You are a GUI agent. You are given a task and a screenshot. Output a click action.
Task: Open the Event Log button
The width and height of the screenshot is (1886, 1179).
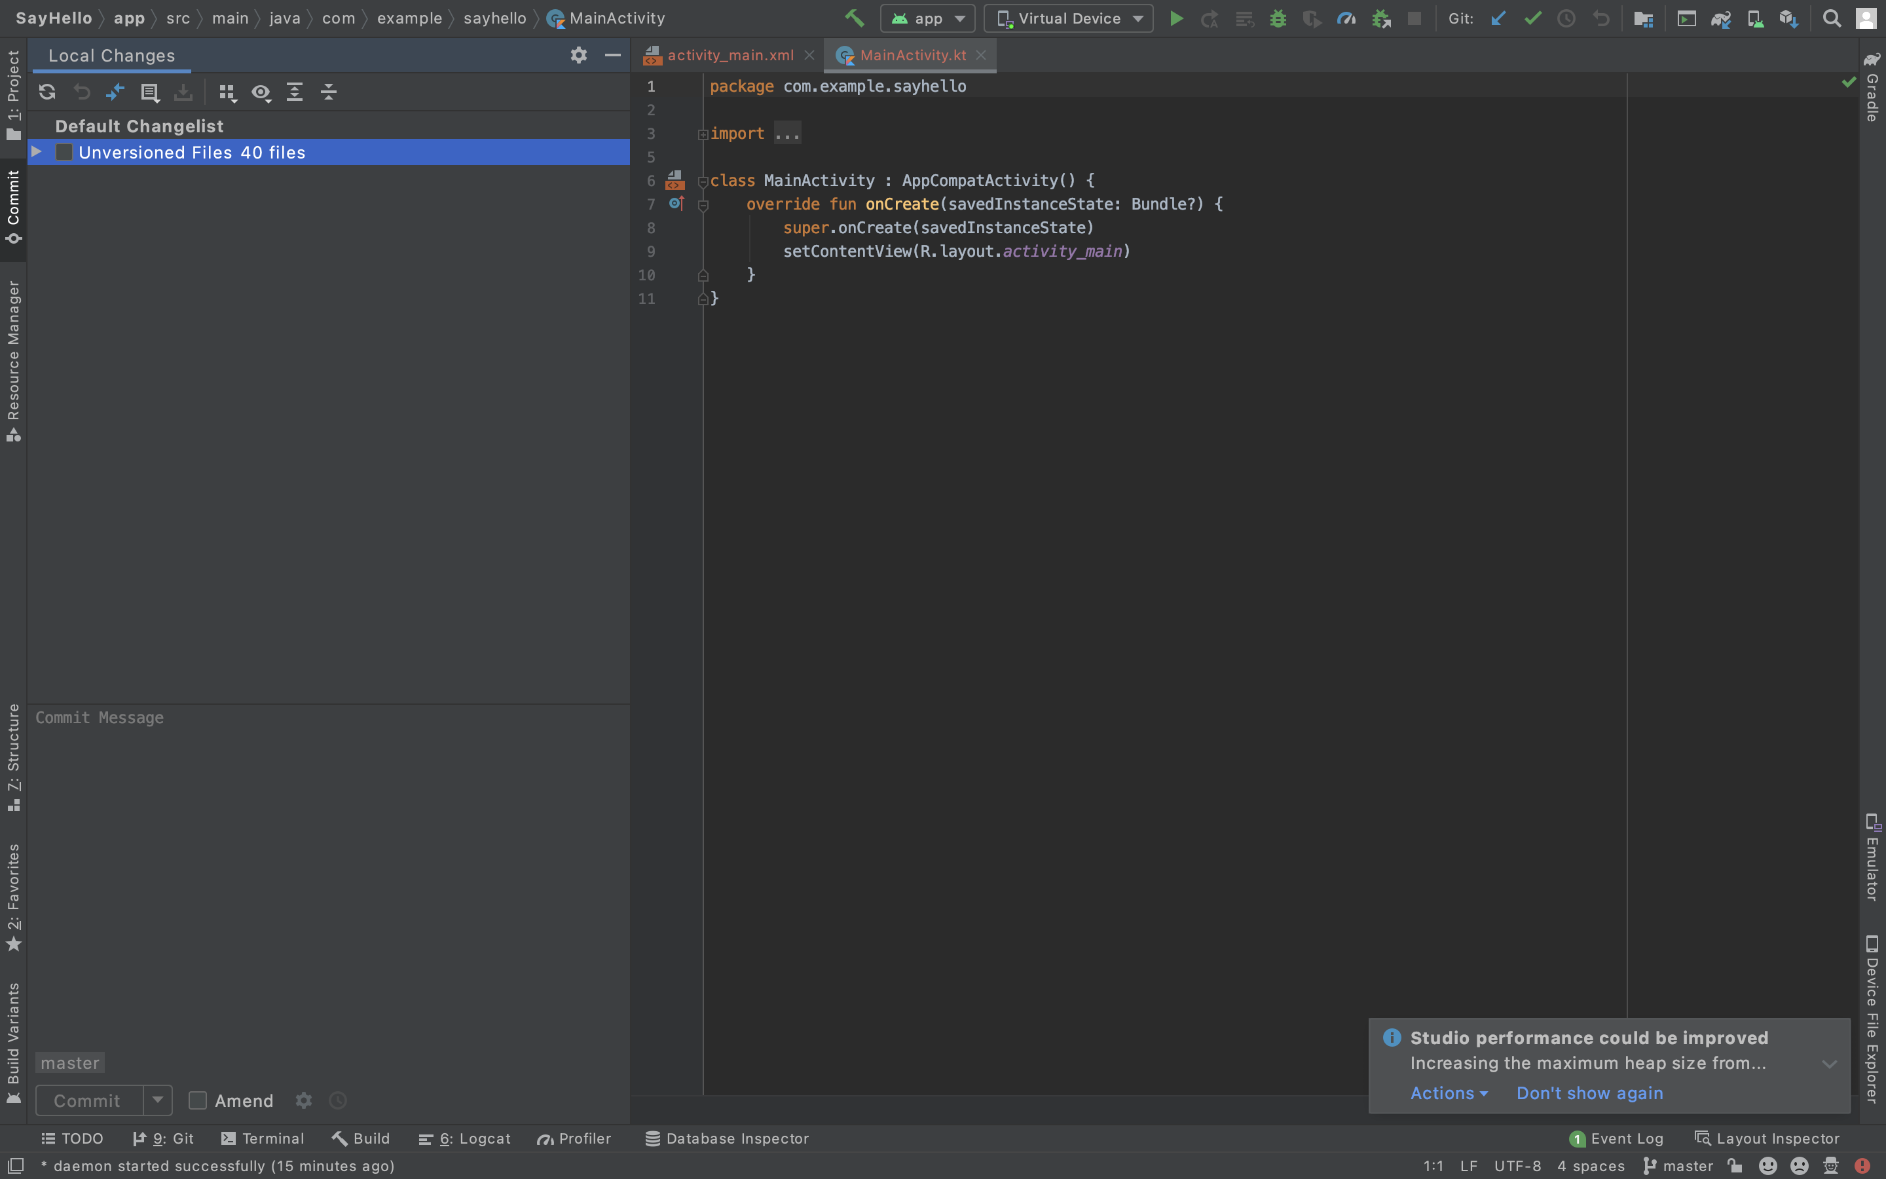[x=1616, y=1138]
